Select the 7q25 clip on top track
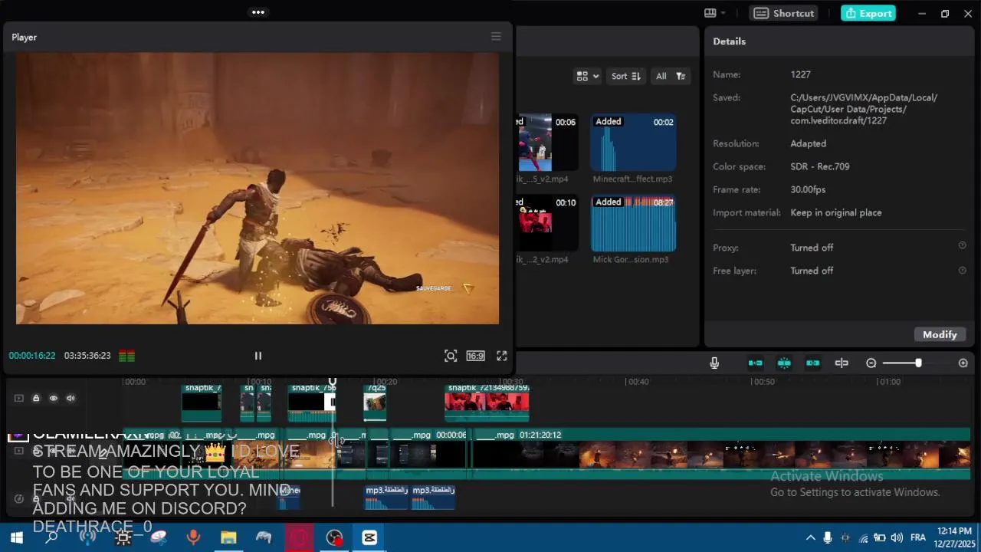The height and width of the screenshot is (552, 981). point(375,402)
